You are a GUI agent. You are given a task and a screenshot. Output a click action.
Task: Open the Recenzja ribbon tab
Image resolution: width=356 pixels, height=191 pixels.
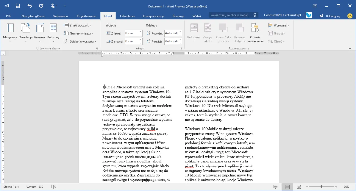(x=178, y=16)
